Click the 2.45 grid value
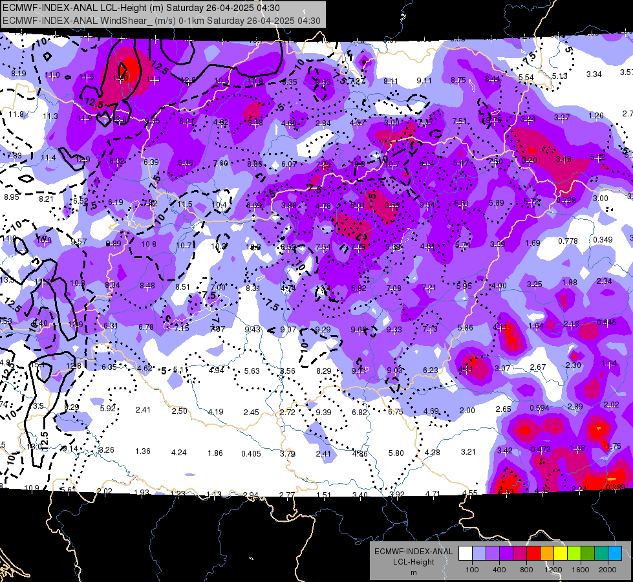633x582 pixels. 251,413
